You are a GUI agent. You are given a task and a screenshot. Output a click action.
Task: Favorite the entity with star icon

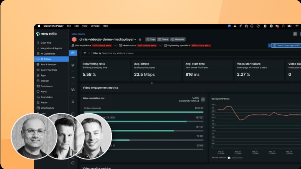pos(140,39)
